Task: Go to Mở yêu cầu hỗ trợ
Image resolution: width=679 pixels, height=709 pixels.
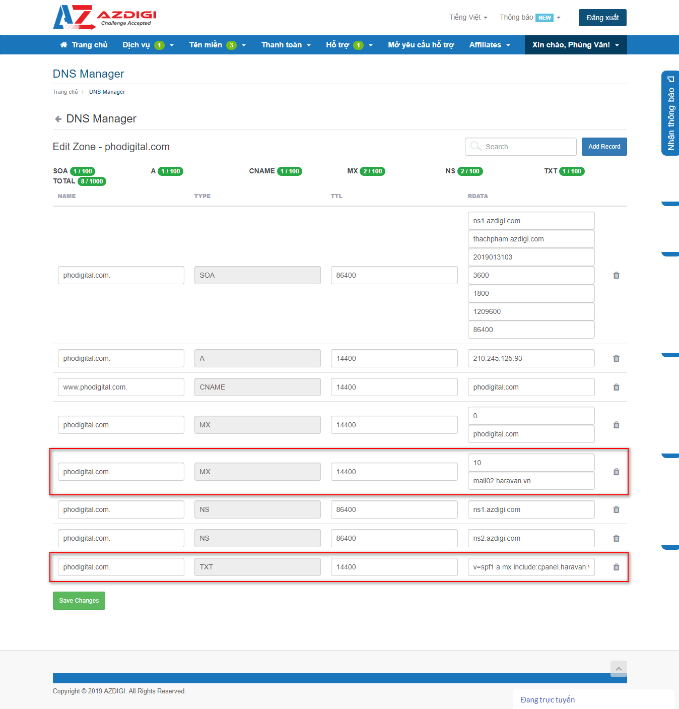Action: [x=421, y=45]
